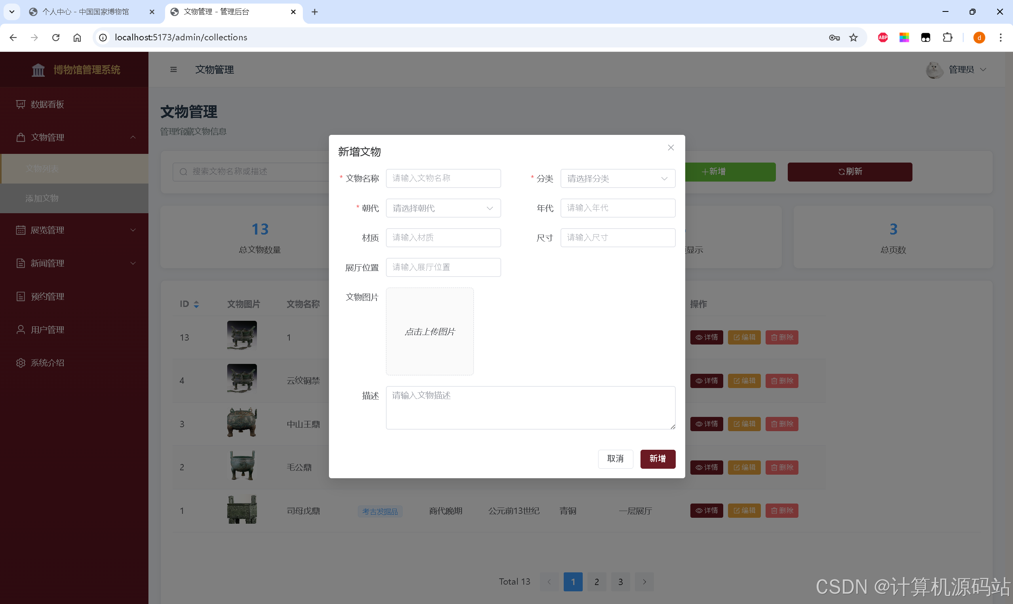
Task: Open 系统介绍 via the gear sidebar icon
Action: click(x=21, y=363)
